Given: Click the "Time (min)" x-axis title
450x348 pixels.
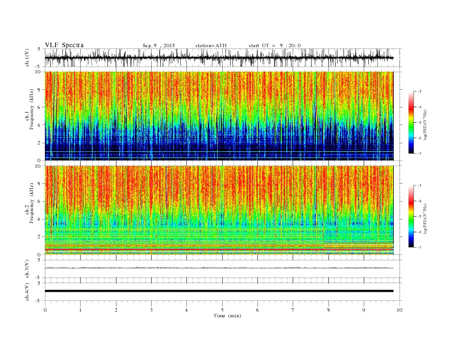Looking at the screenshot, I should tap(227, 316).
